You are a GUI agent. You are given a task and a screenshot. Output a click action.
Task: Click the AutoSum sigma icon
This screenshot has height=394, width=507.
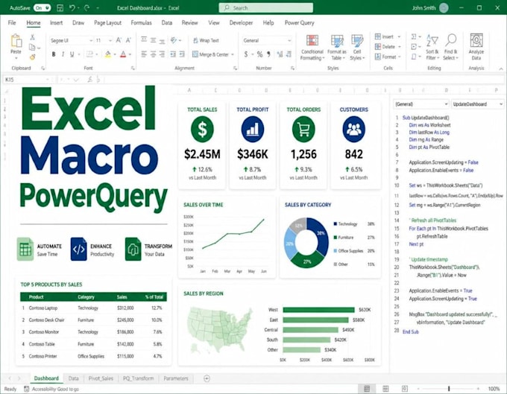click(x=414, y=36)
